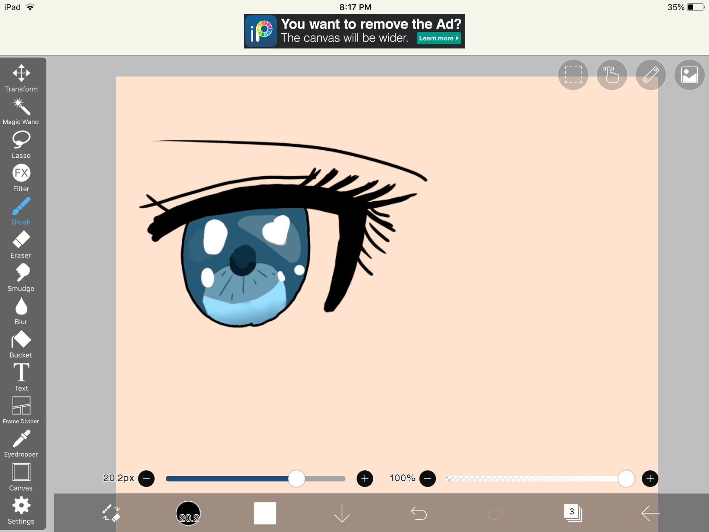This screenshot has height=532, width=709.
Task: Select the Bucket fill tool
Action: click(21, 344)
